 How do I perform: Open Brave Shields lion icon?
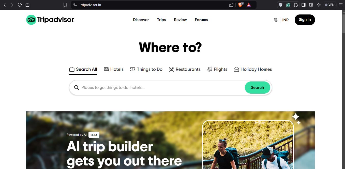pyautogui.click(x=240, y=5)
